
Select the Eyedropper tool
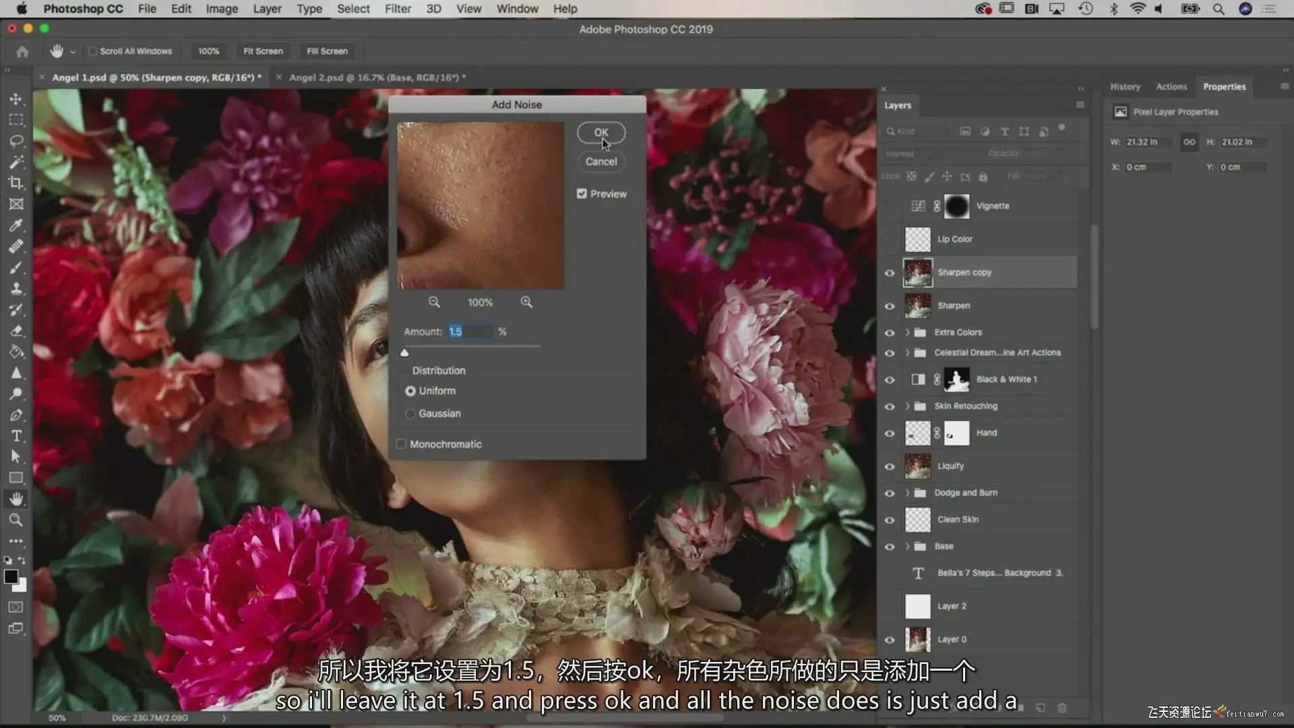16,225
